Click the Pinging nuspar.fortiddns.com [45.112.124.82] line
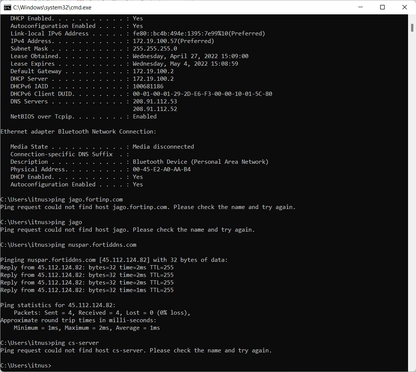 coord(114,260)
